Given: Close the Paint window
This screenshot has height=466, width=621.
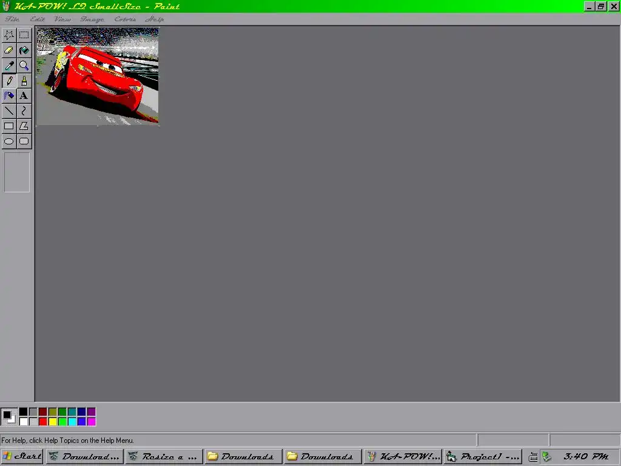Looking at the screenshot, I should point(614,6).
